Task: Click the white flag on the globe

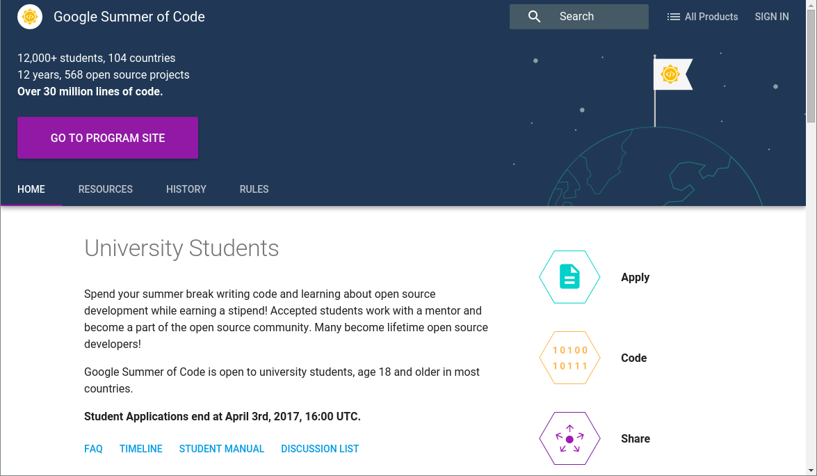Action: pyautogui.click(x=672, y=74)
